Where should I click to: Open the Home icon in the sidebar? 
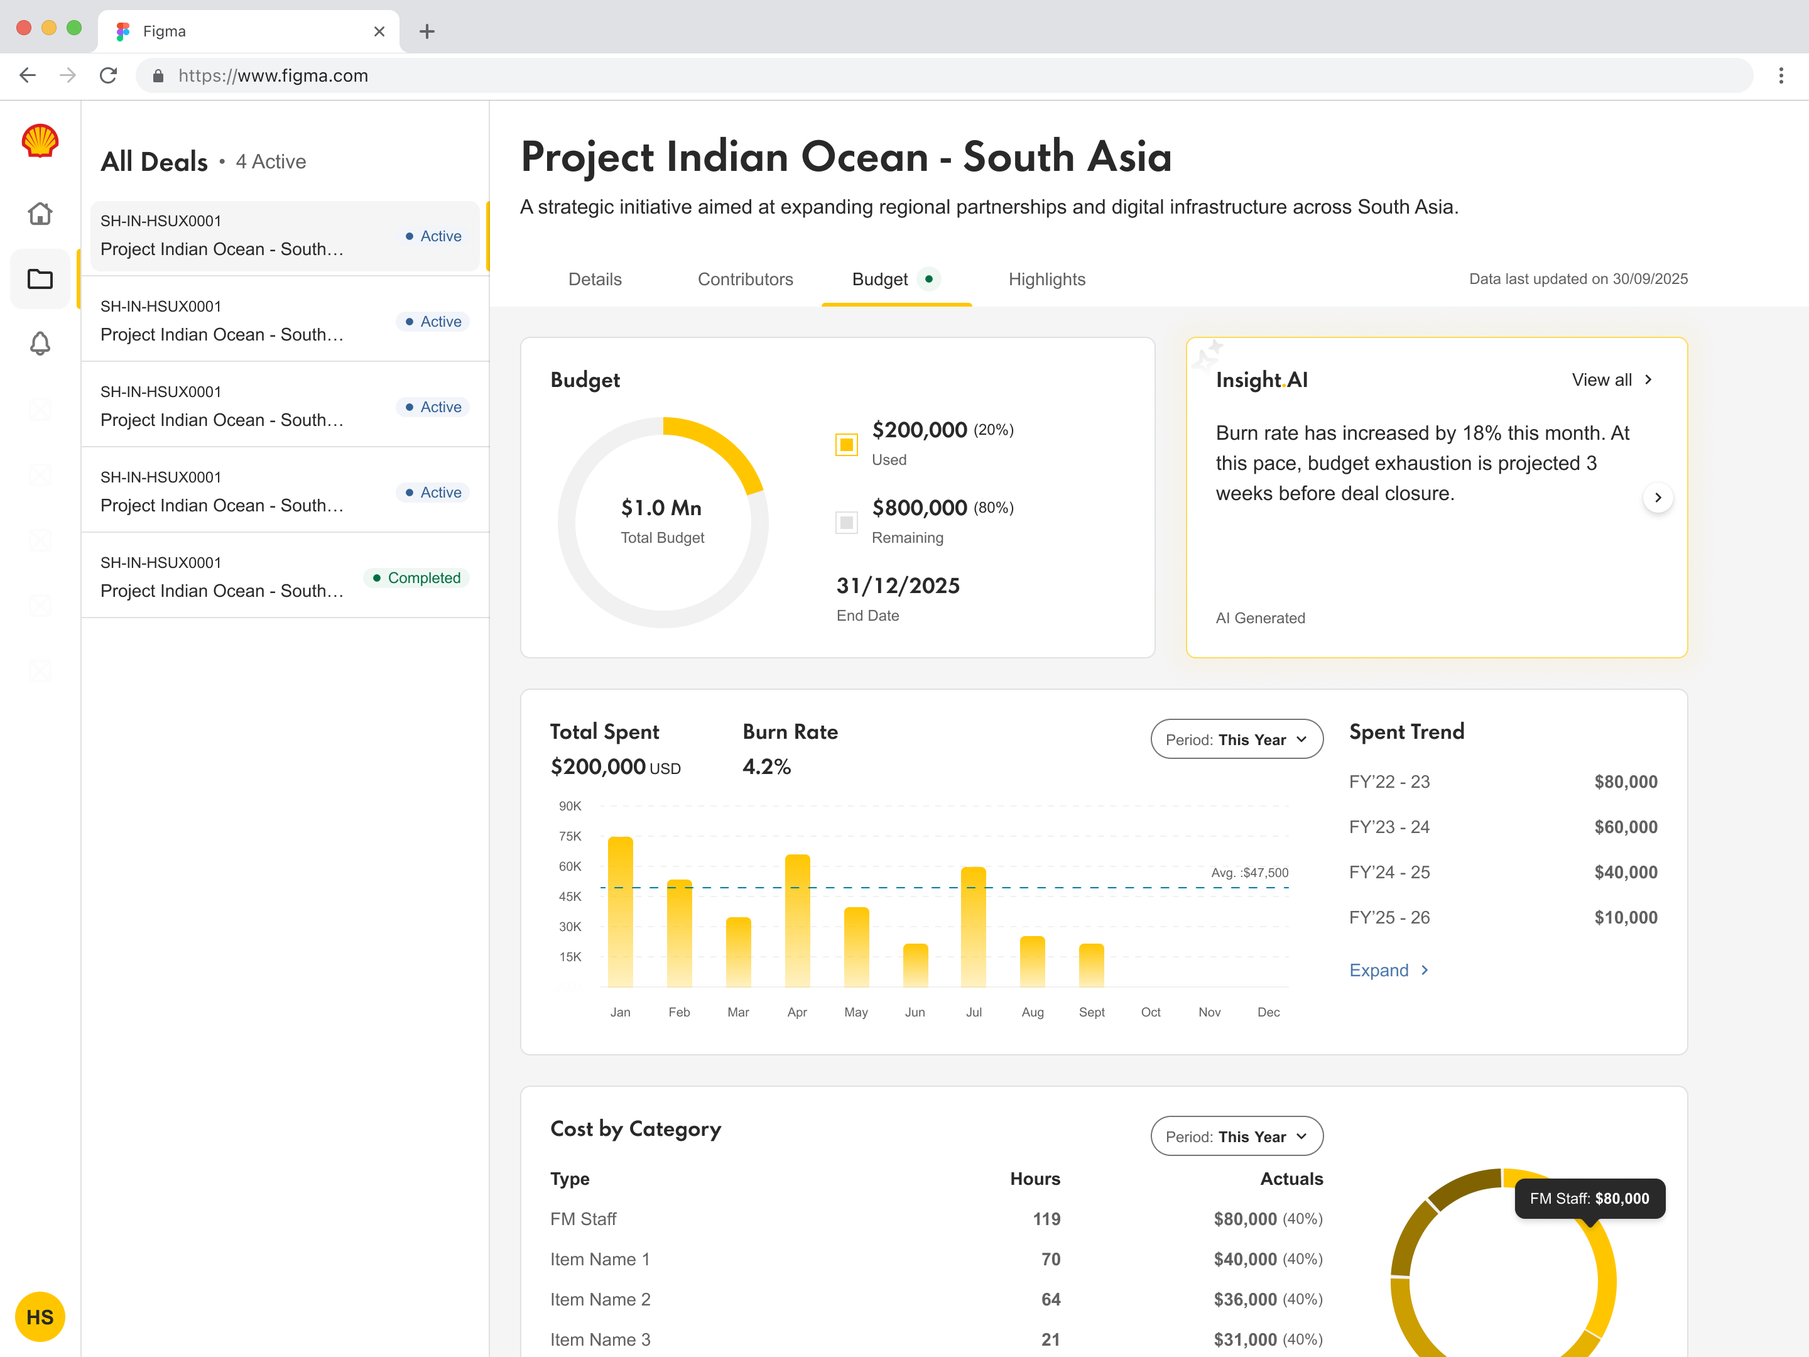tap(39, 214)
